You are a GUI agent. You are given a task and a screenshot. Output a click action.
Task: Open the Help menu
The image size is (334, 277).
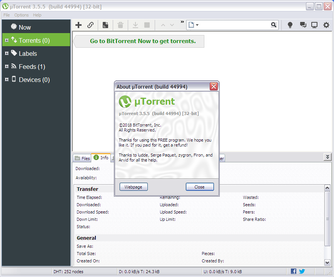pyautogui.click(x=37, y=15)
